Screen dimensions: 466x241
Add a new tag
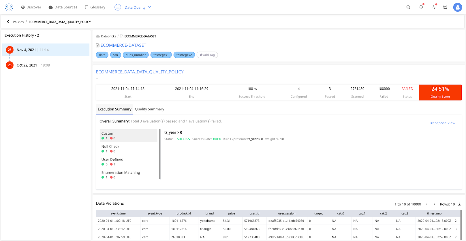207,55
